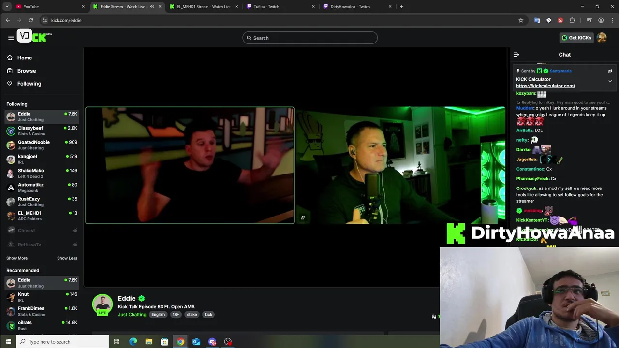Open the Chrome profile icon
The height and width of the screenshot is (348, 619).
(601, 20)
